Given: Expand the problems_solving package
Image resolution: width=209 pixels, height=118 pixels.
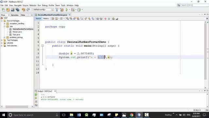Looking at the screenshot, I should 5,37.
